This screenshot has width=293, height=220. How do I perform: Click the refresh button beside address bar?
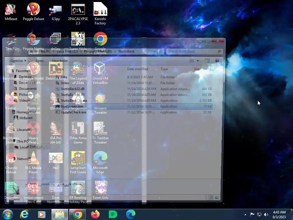(161, 52)
